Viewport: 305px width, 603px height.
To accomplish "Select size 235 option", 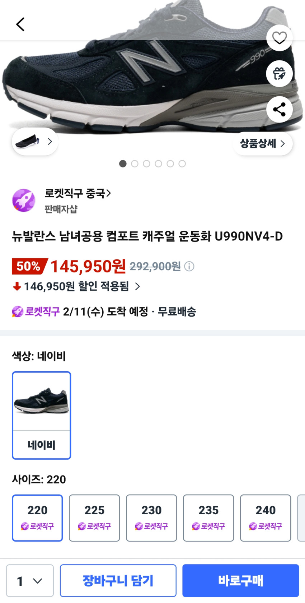I will tap(208, 517).
